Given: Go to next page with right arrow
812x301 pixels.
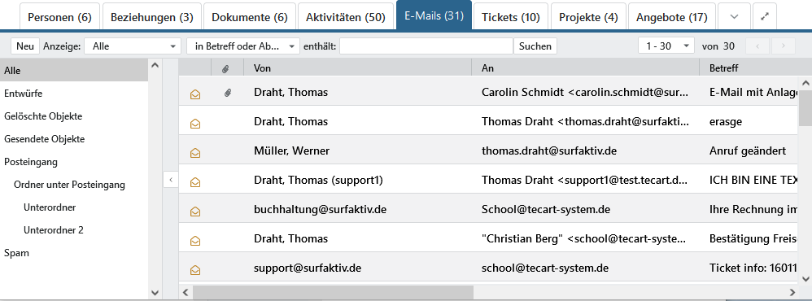Looking at the screenshot, I should pos(783,46).
